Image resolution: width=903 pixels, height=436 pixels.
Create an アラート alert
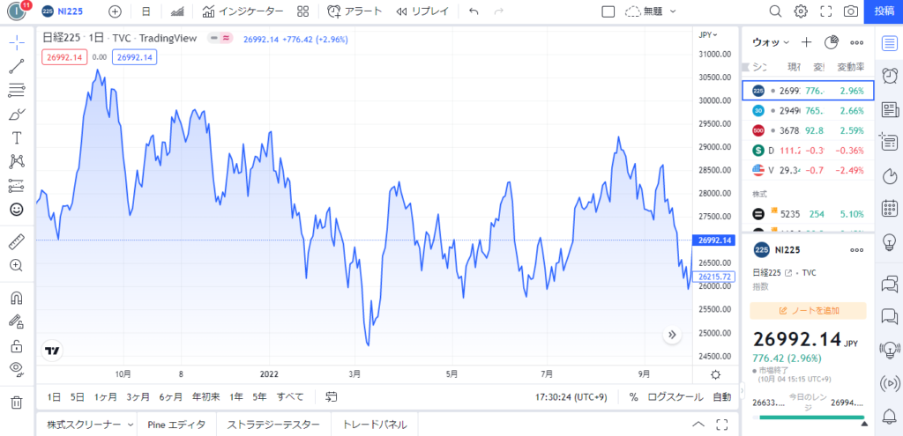[354, 11]
